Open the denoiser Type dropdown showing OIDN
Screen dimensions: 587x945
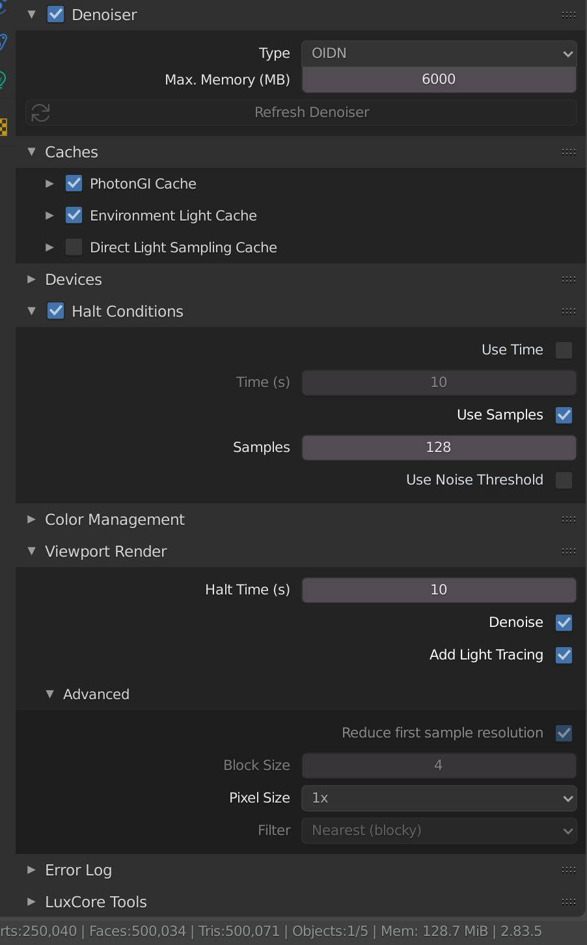pos(439,53)
